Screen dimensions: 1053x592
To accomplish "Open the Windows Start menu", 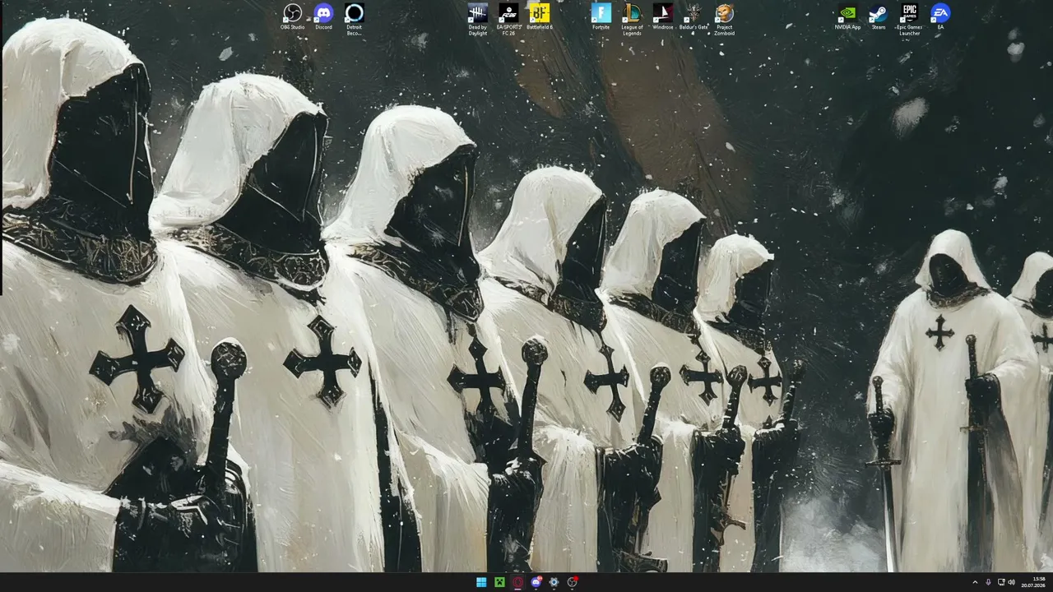I will point(481,582).
